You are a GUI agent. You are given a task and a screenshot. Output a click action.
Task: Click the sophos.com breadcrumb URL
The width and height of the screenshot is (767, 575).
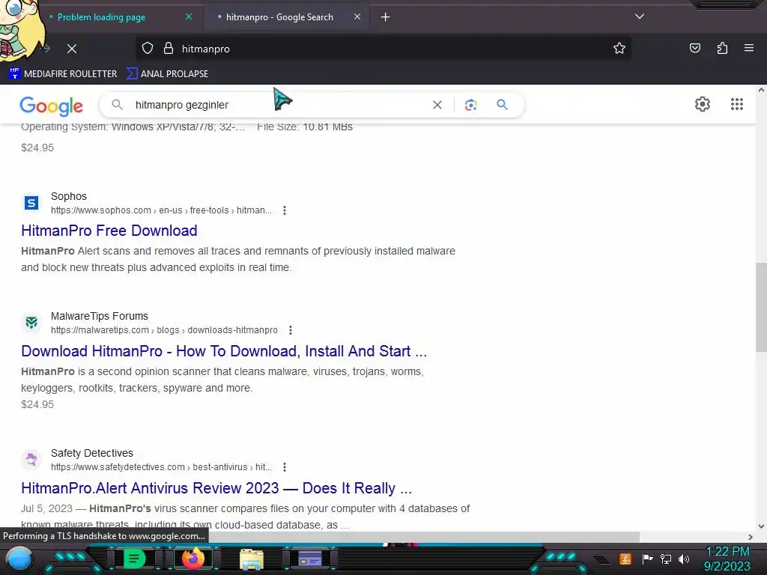pyautogui.click(x=161, y=210)
